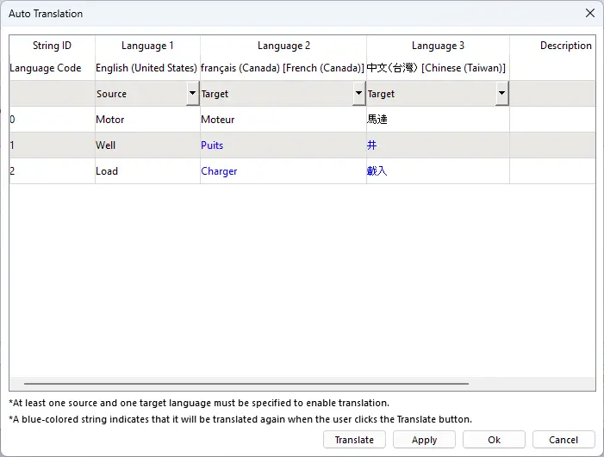The image size is (604, 457).
Task: Select the 馬達 translation cell
Action: click(438, 120)
